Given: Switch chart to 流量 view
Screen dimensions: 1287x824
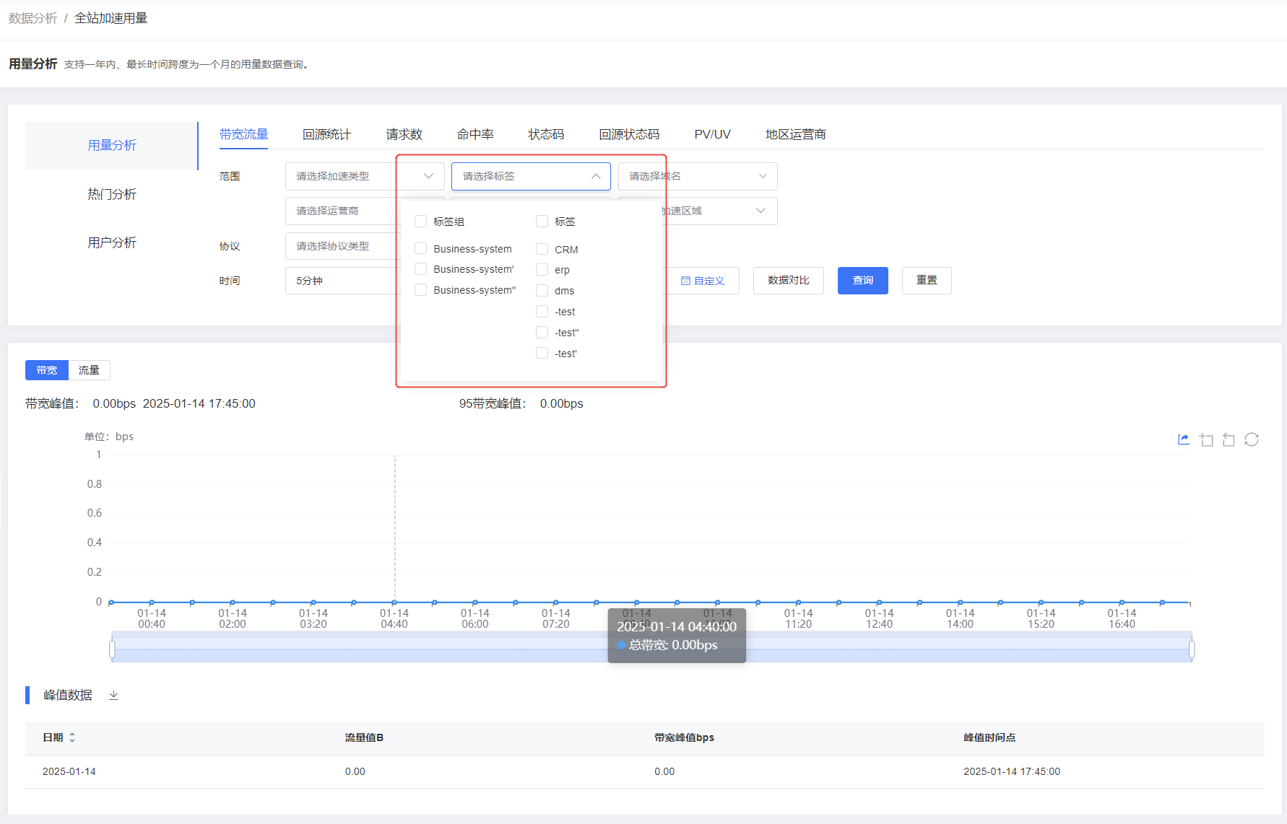Looking at the screenshot, I should click(89, 370).
